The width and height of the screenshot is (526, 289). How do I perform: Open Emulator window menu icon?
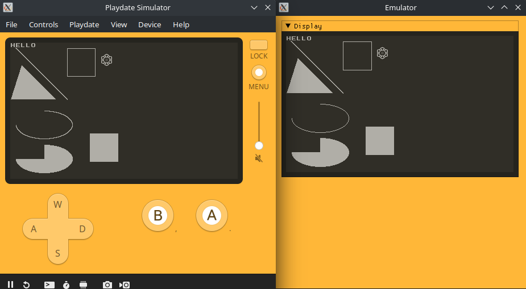tap(283, 7)
